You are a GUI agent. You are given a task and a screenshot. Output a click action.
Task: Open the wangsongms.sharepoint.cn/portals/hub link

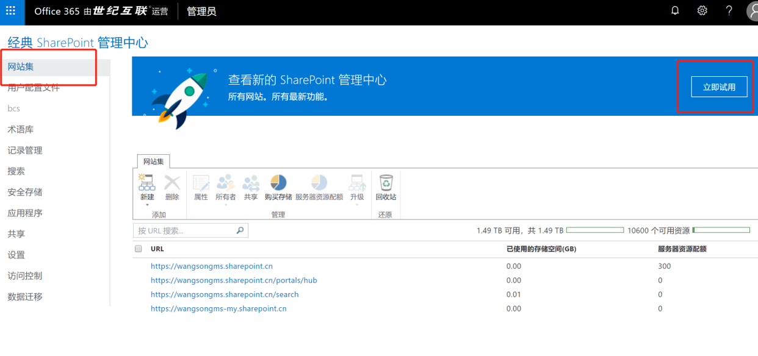[234, 280]
